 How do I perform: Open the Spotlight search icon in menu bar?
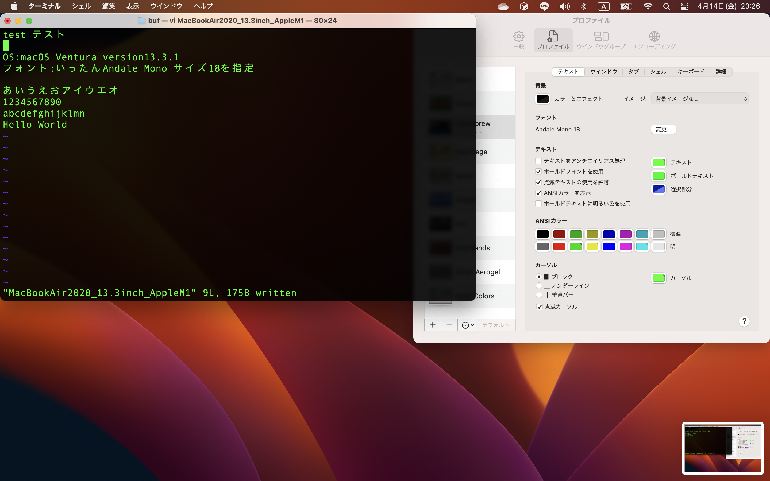click(666, 6)
